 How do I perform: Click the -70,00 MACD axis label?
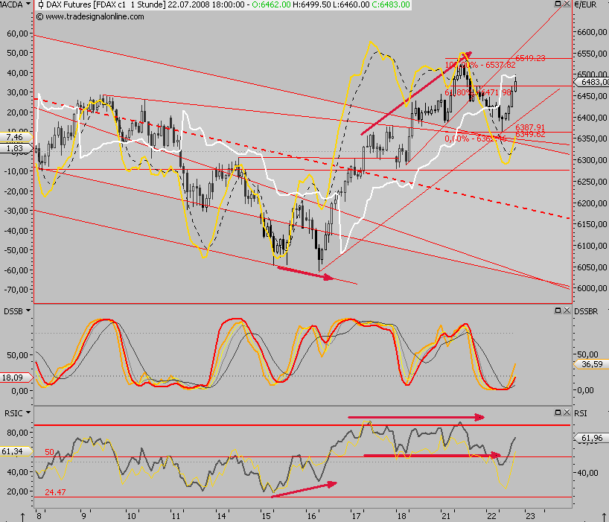pos(16,290)
